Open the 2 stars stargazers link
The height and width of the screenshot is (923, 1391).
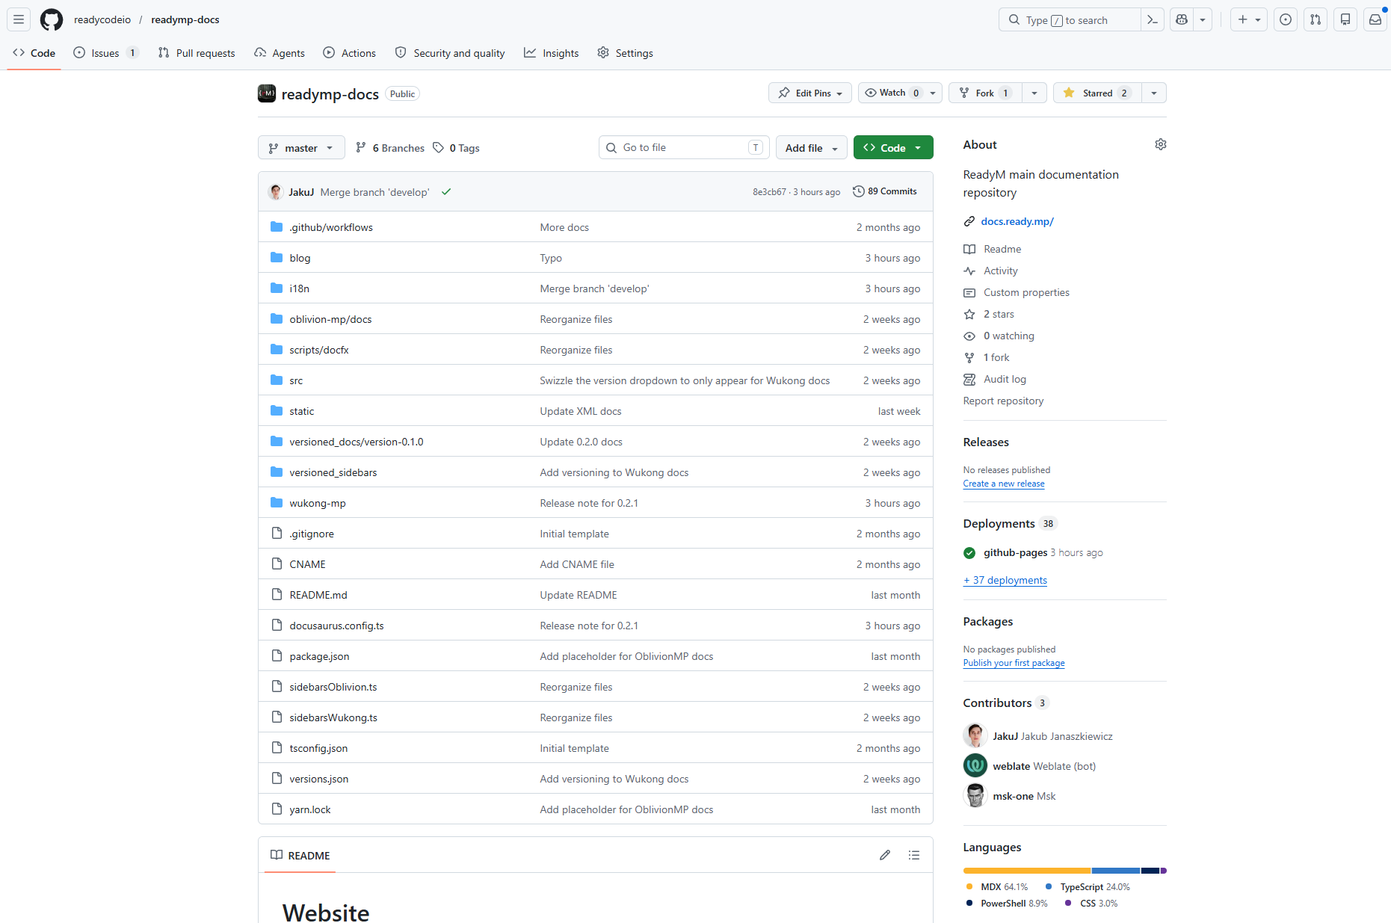999,314
